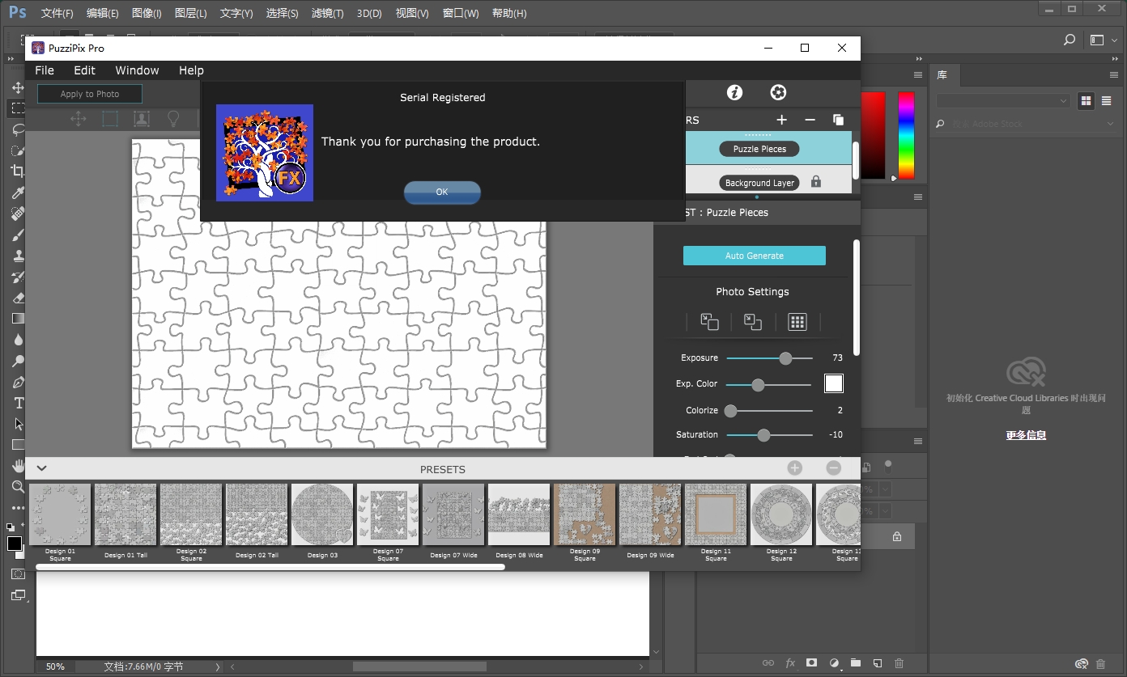Toggle Background Layer lock in PuzziPix
Screen dimensions: 1127x677
[816, 182]
